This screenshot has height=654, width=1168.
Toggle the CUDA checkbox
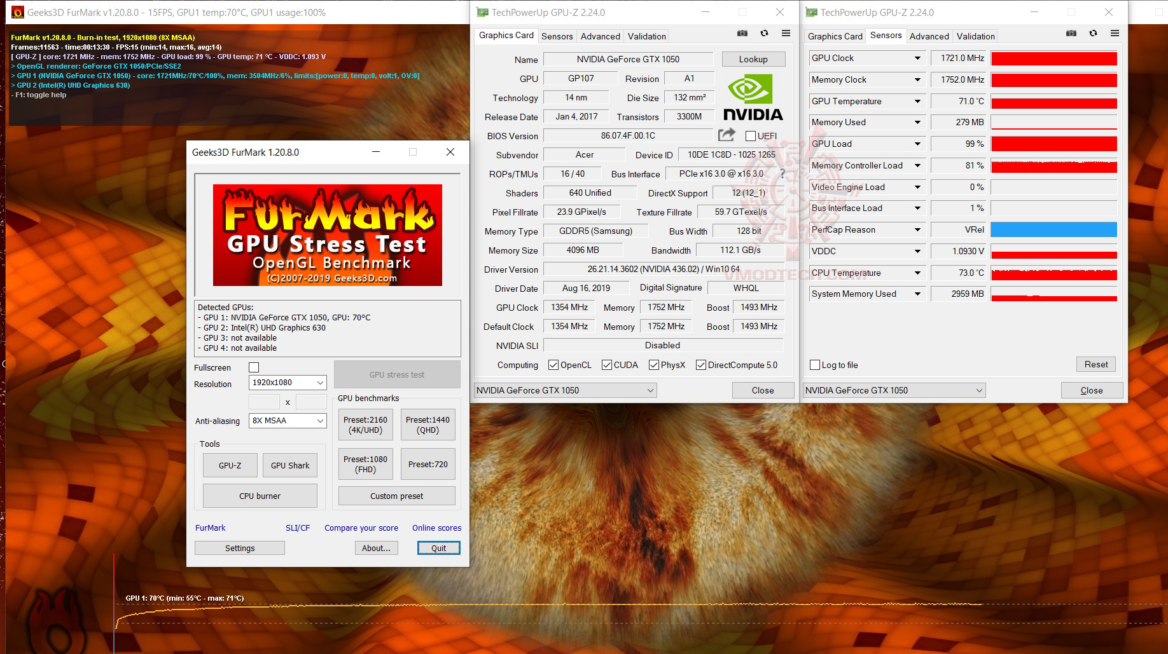[607, 365]
